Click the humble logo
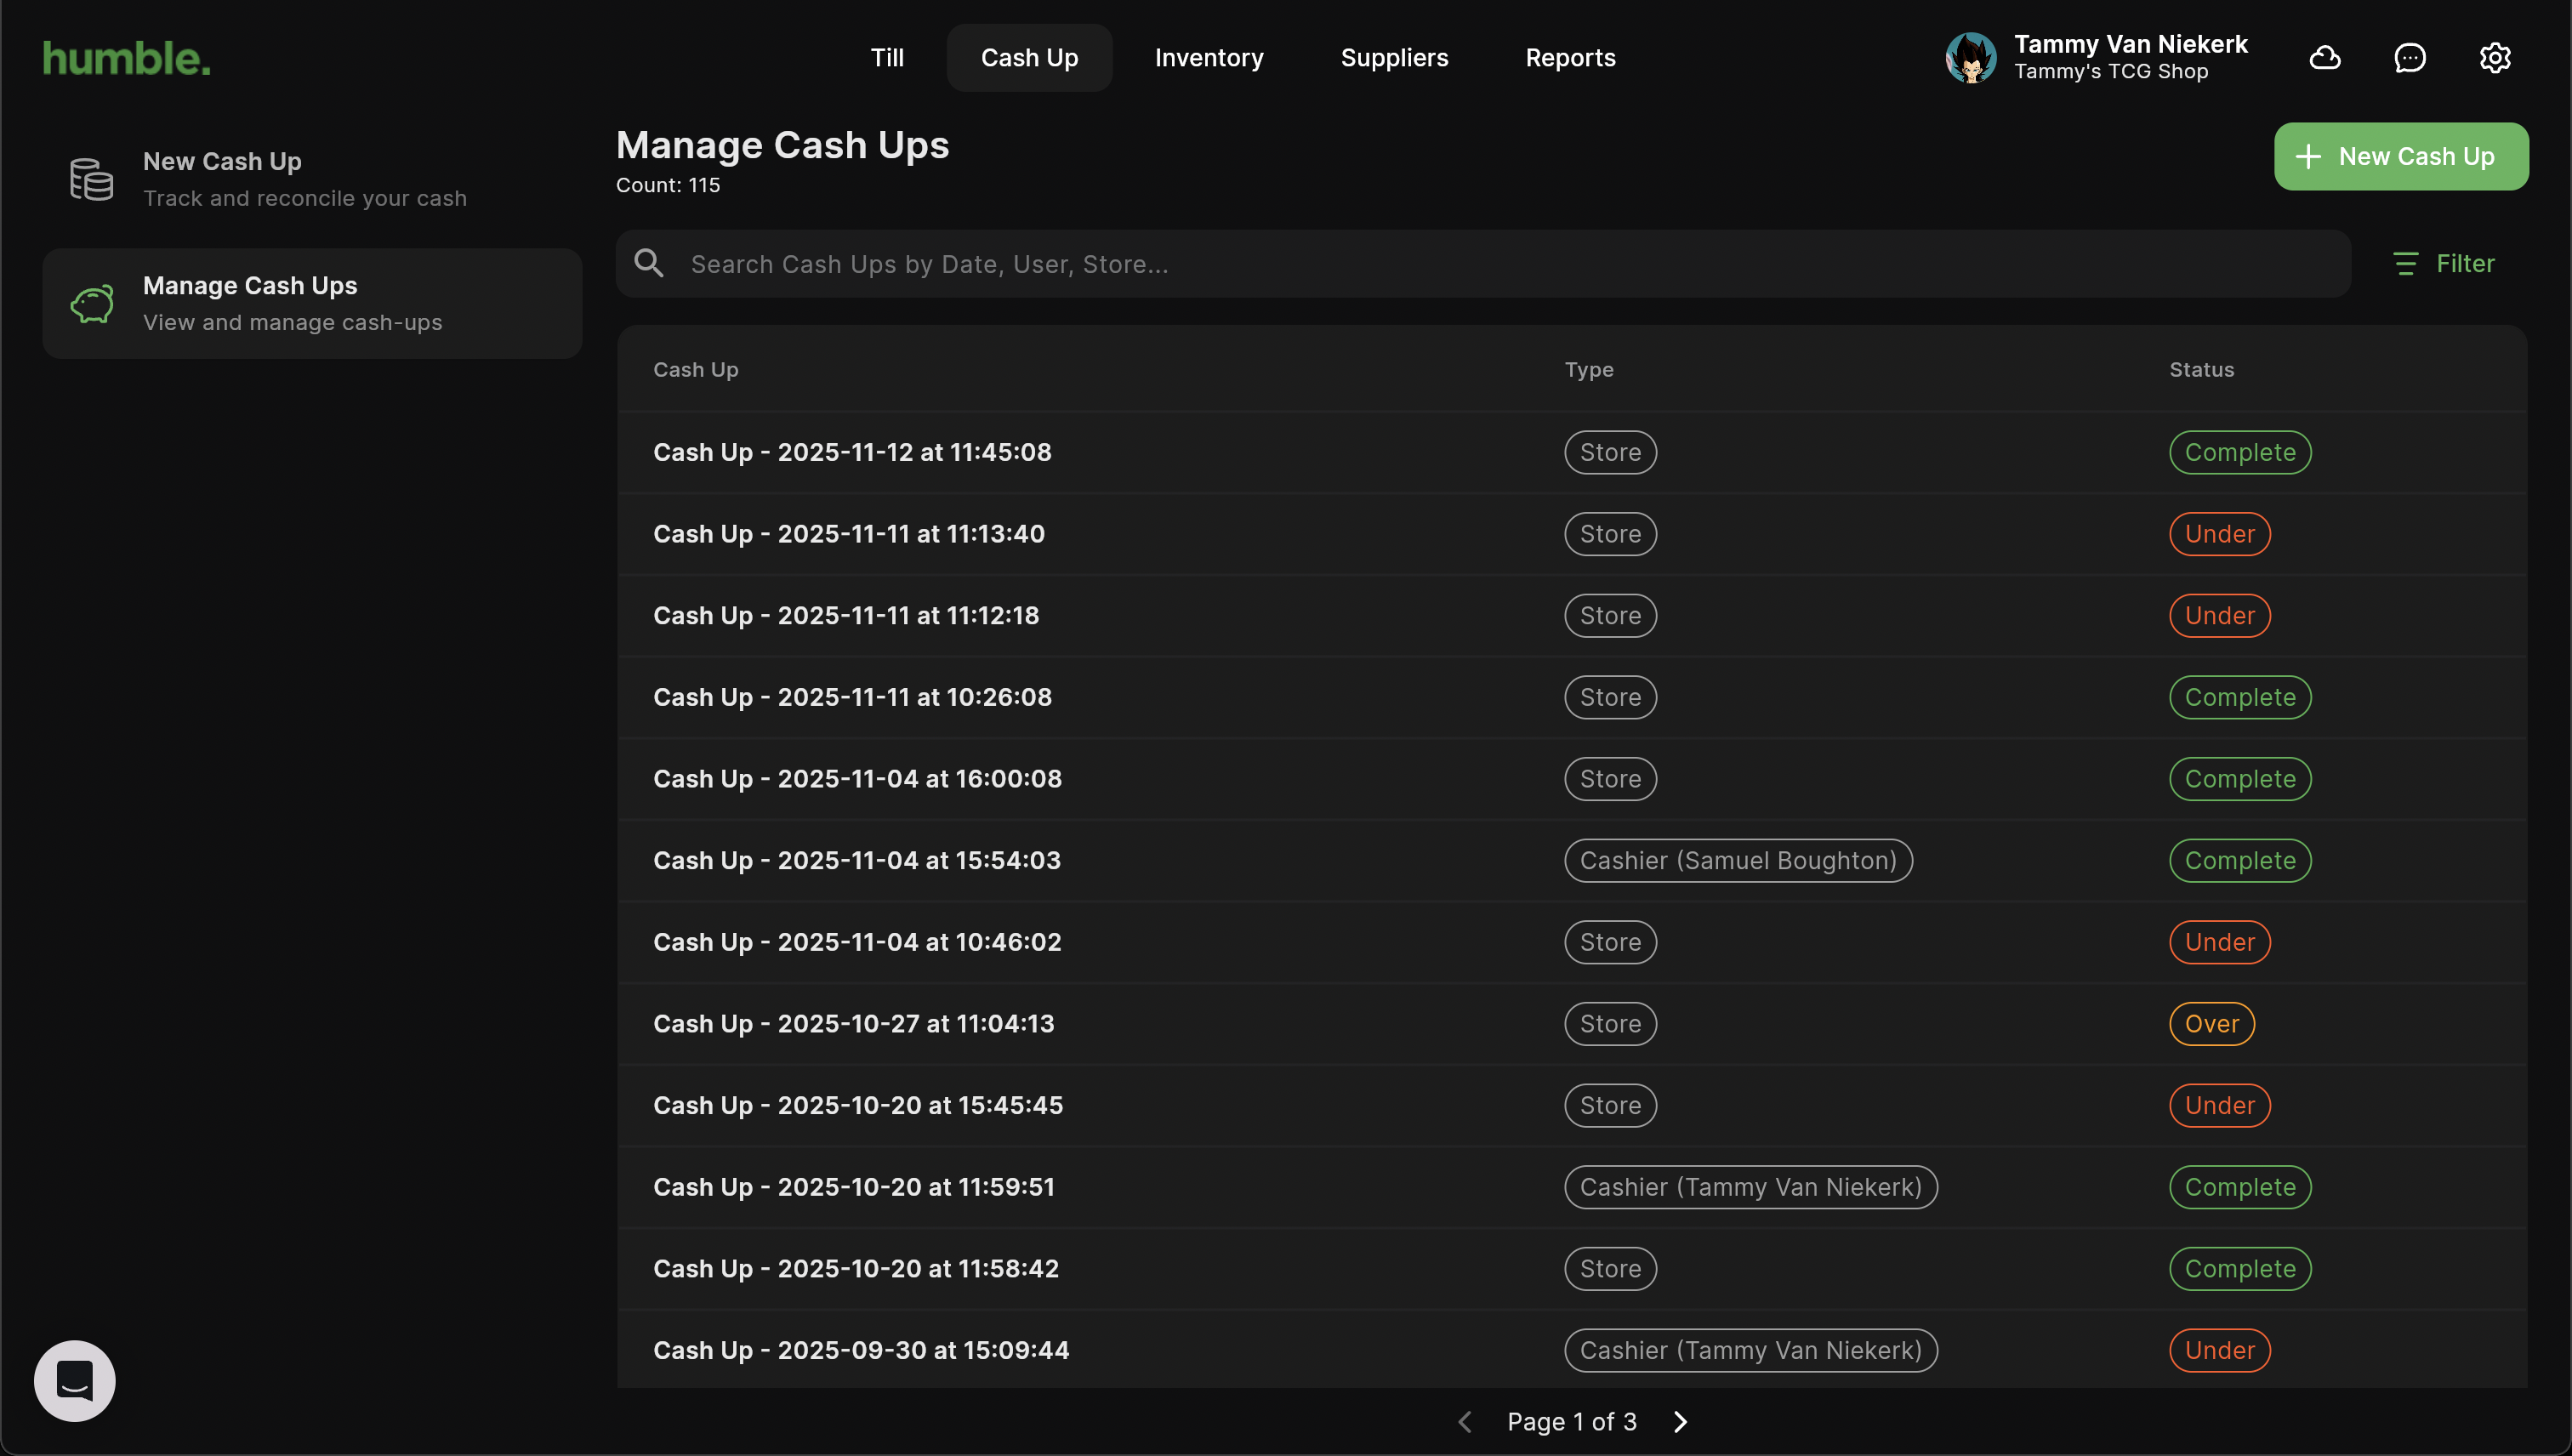Viewport: 2572px width, 1456px height. tap(127, 58)
